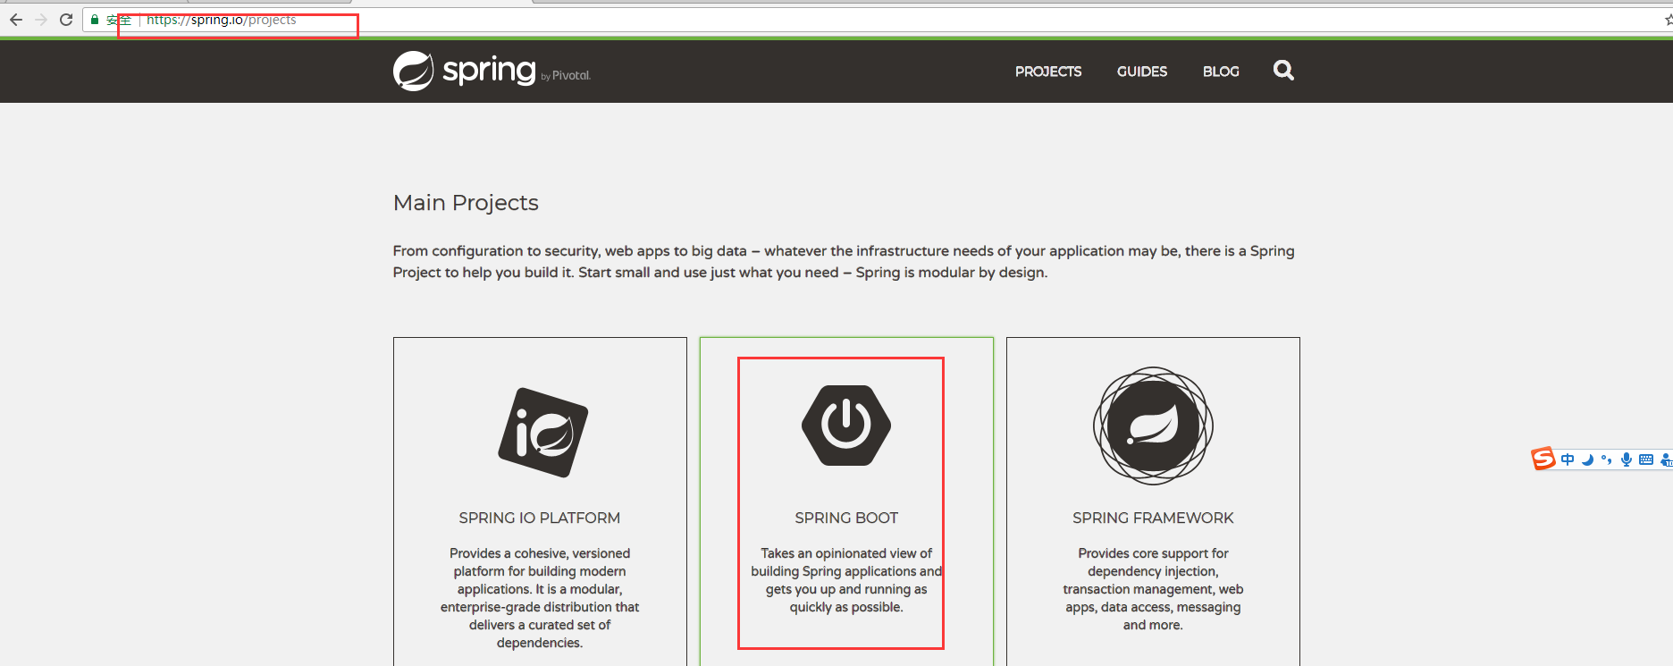Image resolution: width=1673 pixels, height=666 pixels.
Task: Click the 'by Pivotal' text in the header
Action: pyautogui.click(x=566, y=76)
